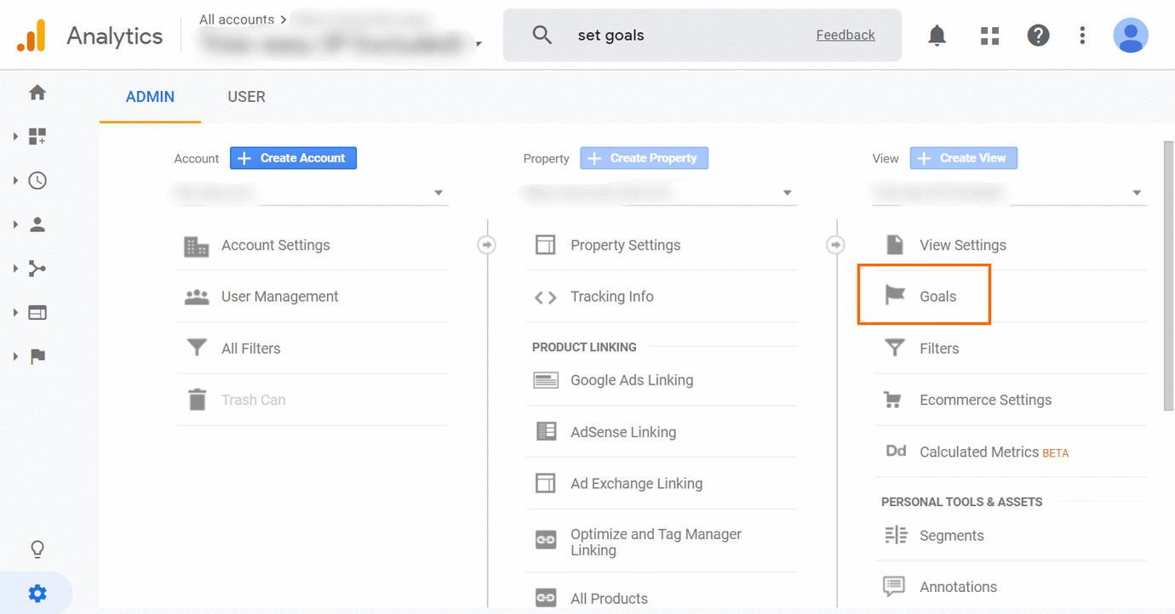Image resolution: width=1175 pixels, height=614 pixels.
Task: Open the Property selector dropdown
Action: (786, 192)
